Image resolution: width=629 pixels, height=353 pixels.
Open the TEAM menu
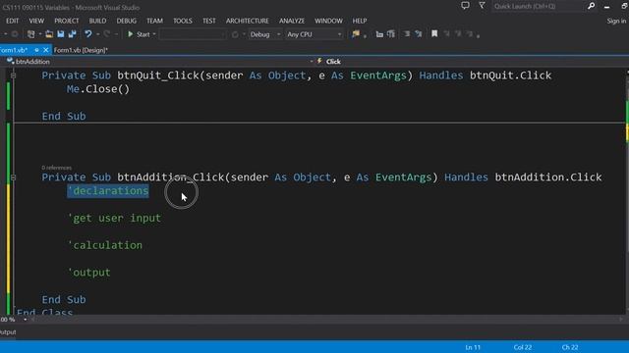[x=154, y=21]
